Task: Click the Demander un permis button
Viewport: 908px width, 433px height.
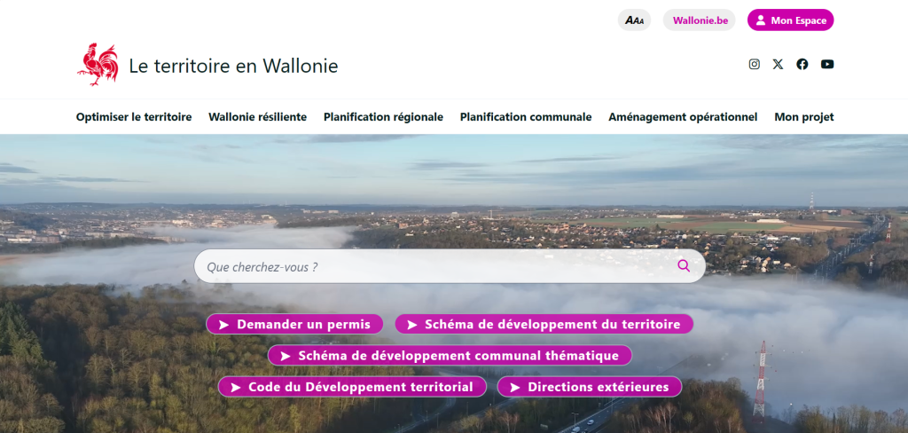Action: (294, 324)
